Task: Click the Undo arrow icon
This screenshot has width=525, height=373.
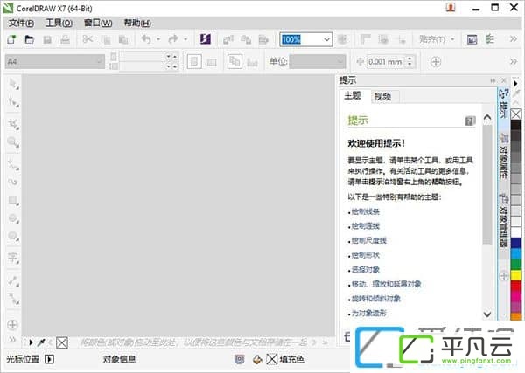Action: [146, 39]
